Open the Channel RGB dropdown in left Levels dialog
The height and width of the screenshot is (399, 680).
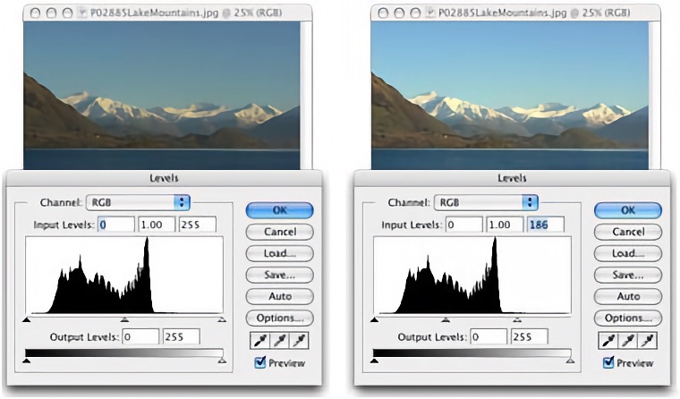coord(139,202)
